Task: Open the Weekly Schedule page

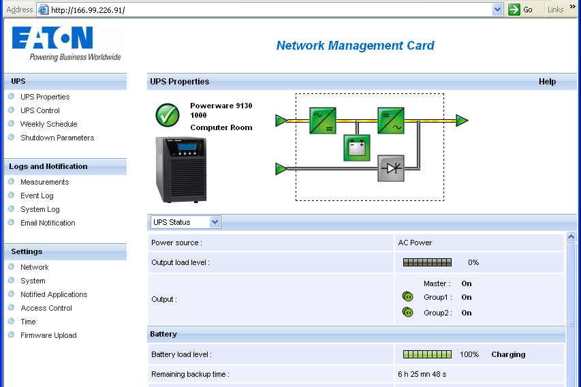Action: [48, 124]
